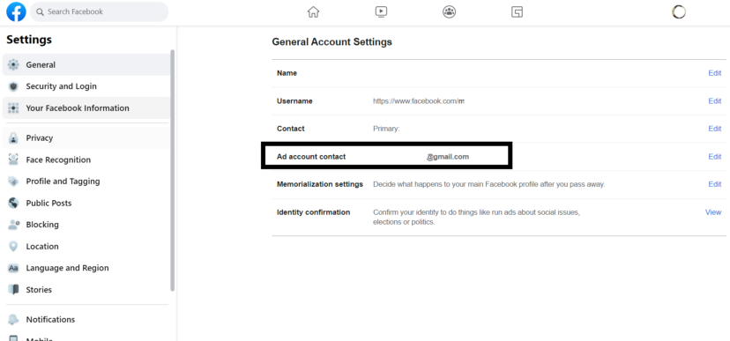Open Your Facebook Information settings
Image resolution: width=730 pixels, height=341 pixels.
tap(86, 107)
